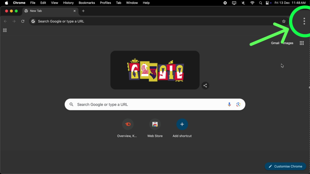Close the New Tab tab
The height and width of the screenshot is (174, 310).
pyautogui.click(x=74, y=11)
